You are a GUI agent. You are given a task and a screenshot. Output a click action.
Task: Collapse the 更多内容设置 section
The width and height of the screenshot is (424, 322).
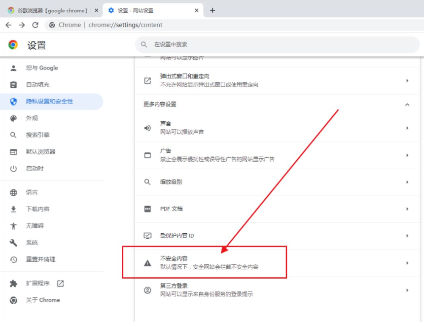(408, 104)
